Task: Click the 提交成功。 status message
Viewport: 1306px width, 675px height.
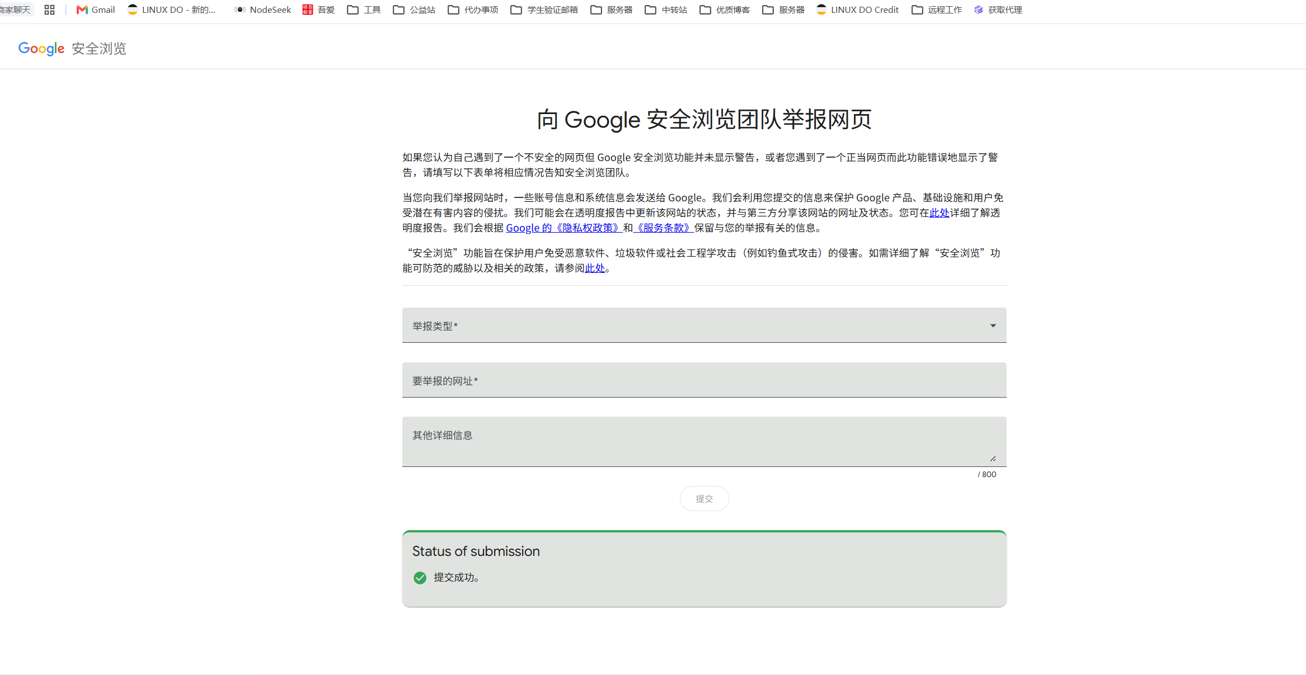Action: [x=457, y=578]
